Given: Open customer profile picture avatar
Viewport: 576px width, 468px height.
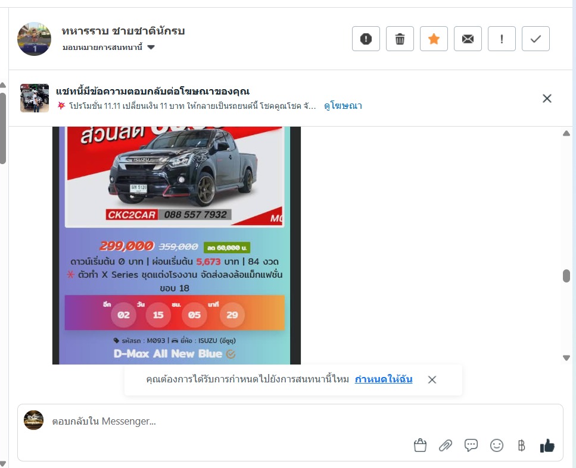Looking at the screenshot, I should (34, 39).
